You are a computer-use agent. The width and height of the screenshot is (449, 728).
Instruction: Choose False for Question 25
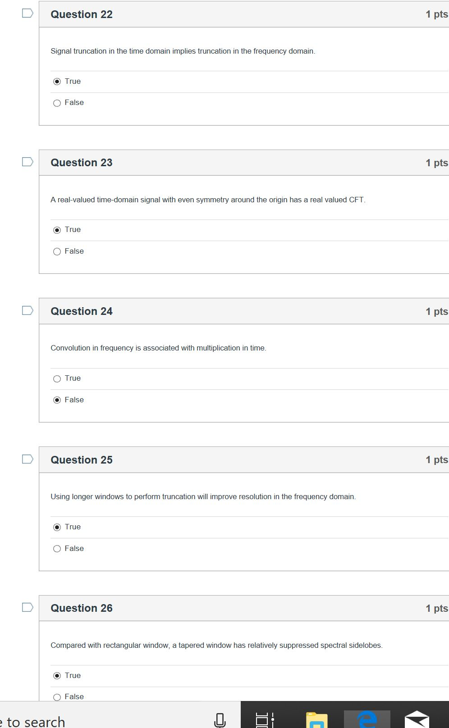click(x=57, y=549)
